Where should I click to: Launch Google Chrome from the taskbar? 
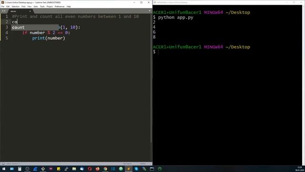point(105,169)
